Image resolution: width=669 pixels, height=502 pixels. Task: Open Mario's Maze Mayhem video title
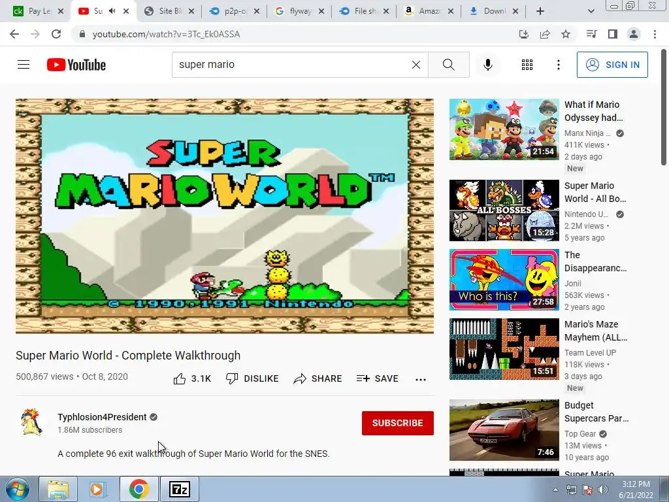click(x=596, y=330)
